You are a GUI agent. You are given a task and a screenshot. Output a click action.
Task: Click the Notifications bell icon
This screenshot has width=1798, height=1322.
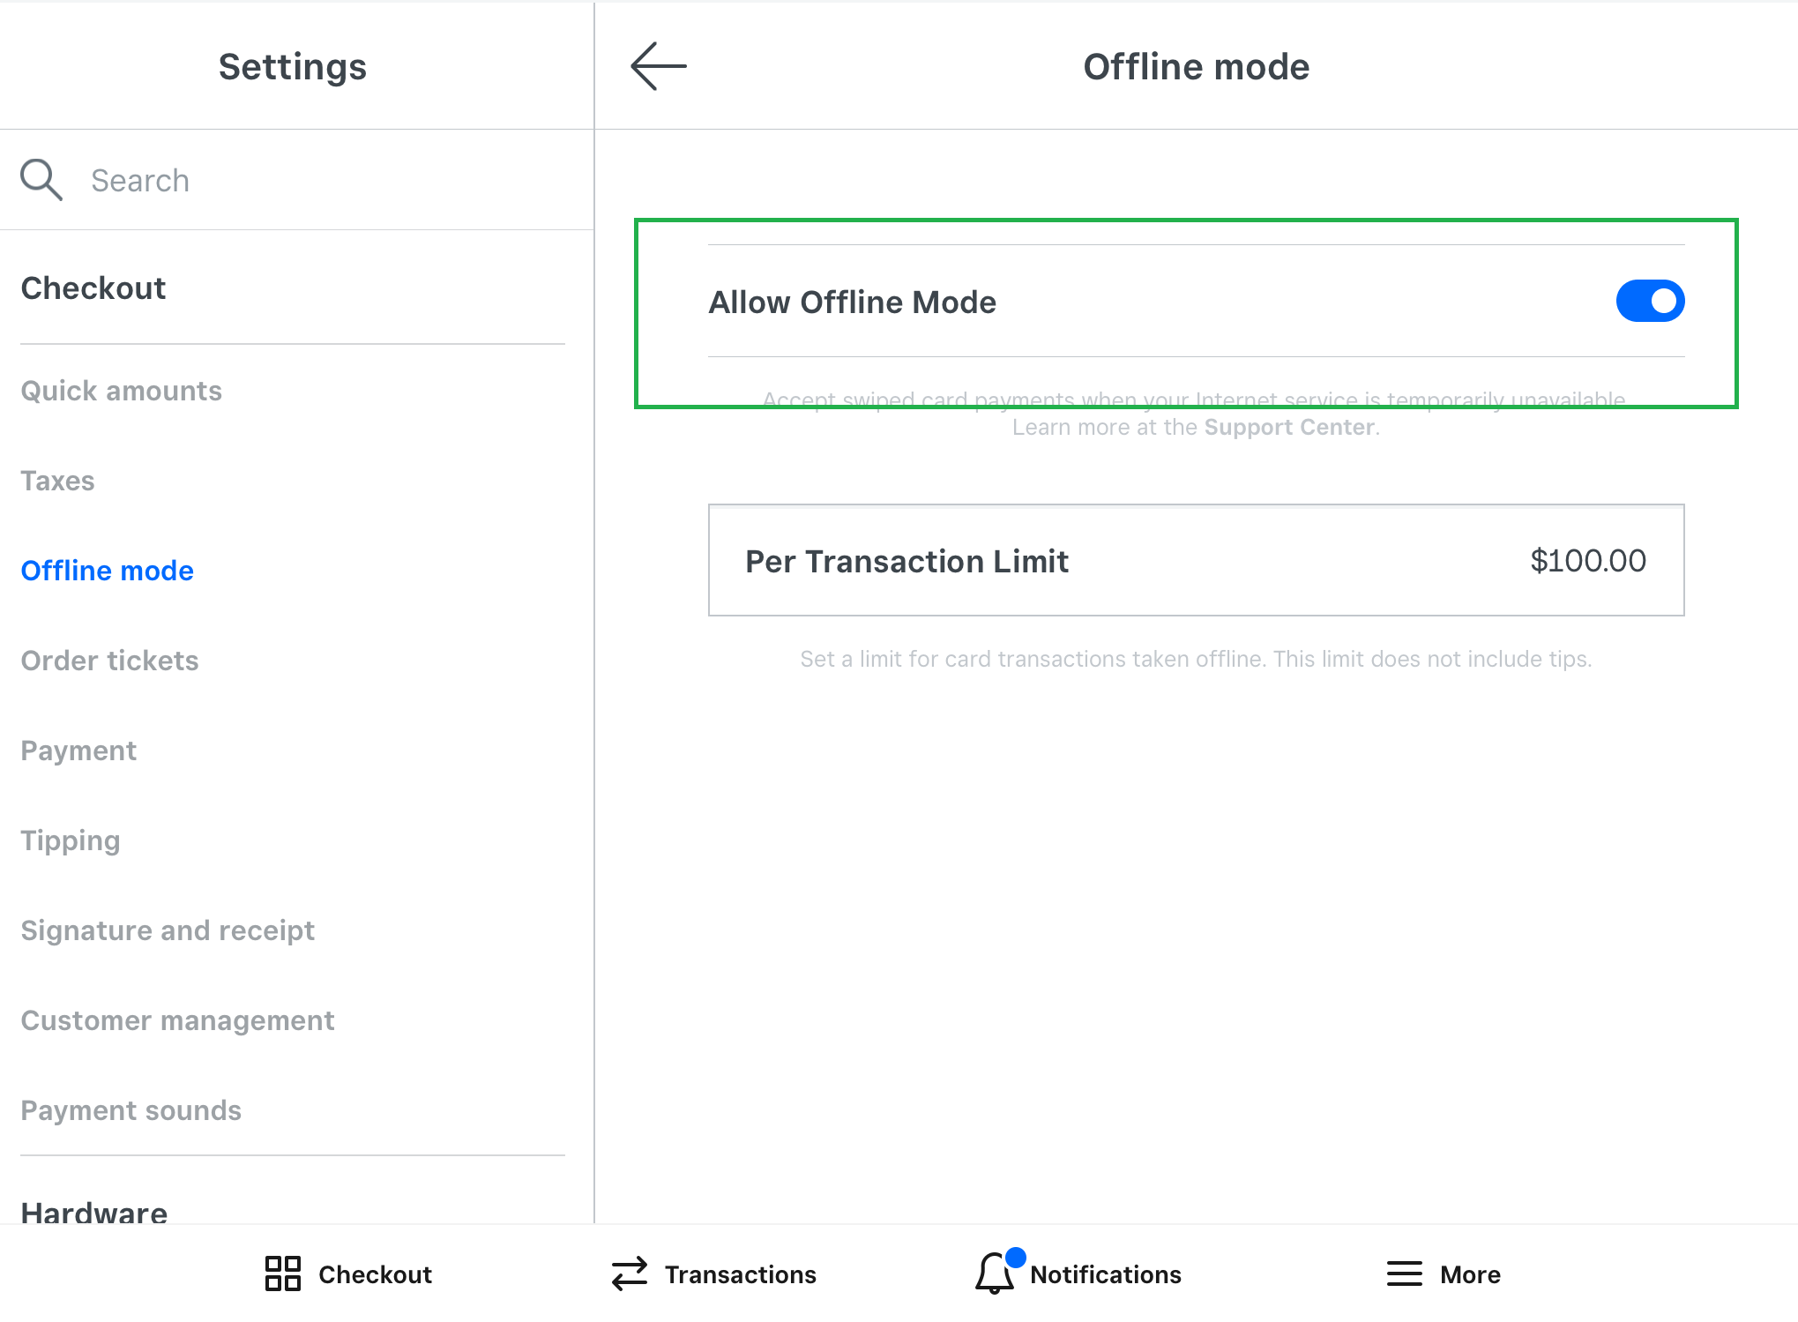click(x=995, y=1273)
